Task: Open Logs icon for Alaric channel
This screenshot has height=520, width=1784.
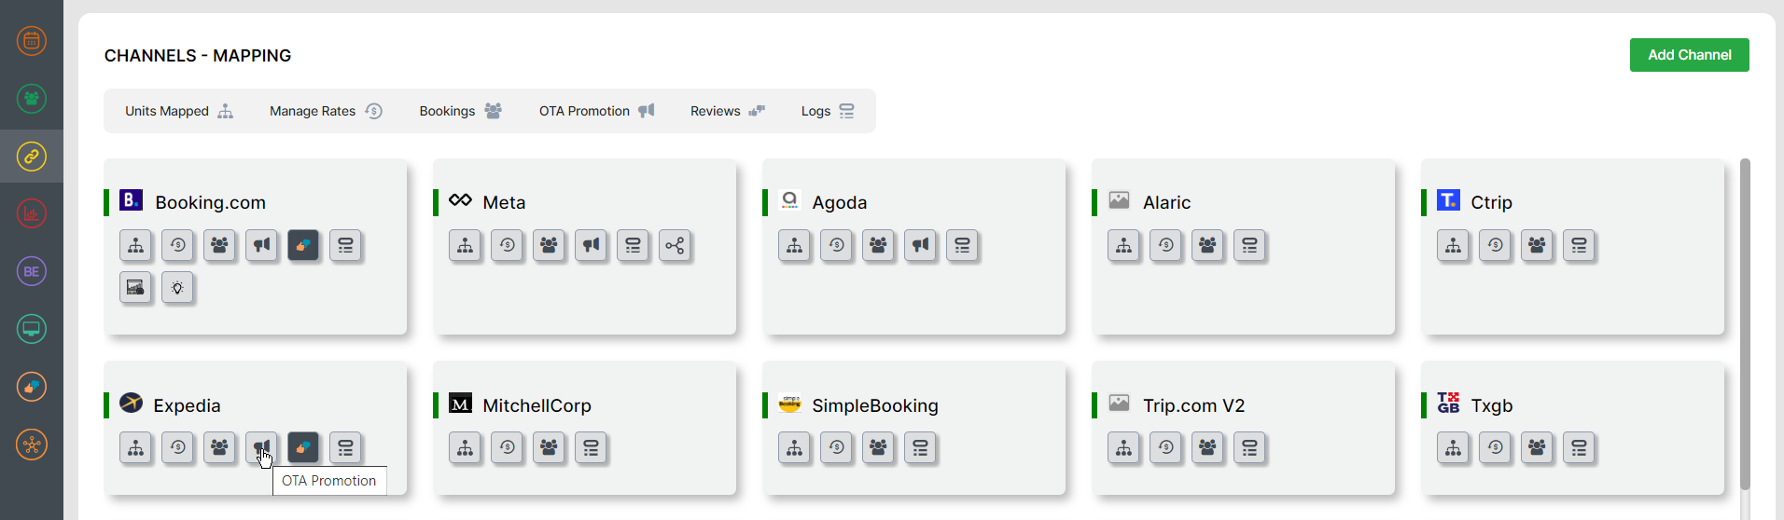Action: tap(1249, 245)
